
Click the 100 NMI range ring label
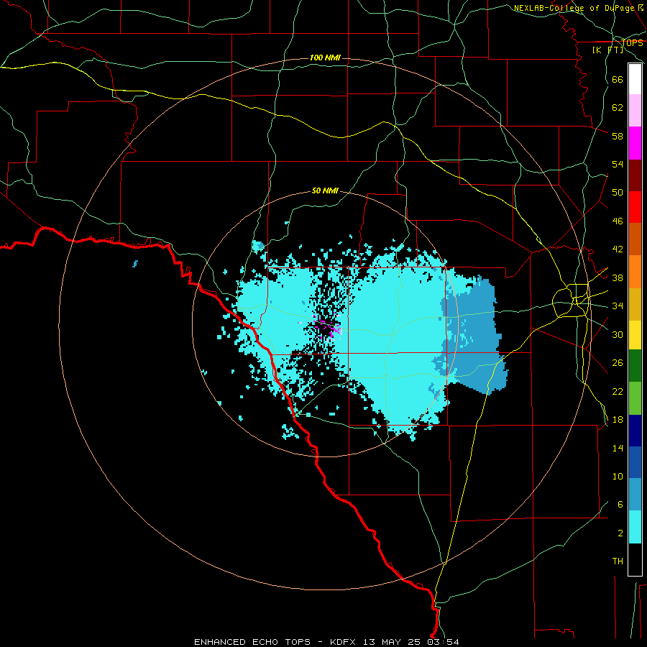pos(325,58)
